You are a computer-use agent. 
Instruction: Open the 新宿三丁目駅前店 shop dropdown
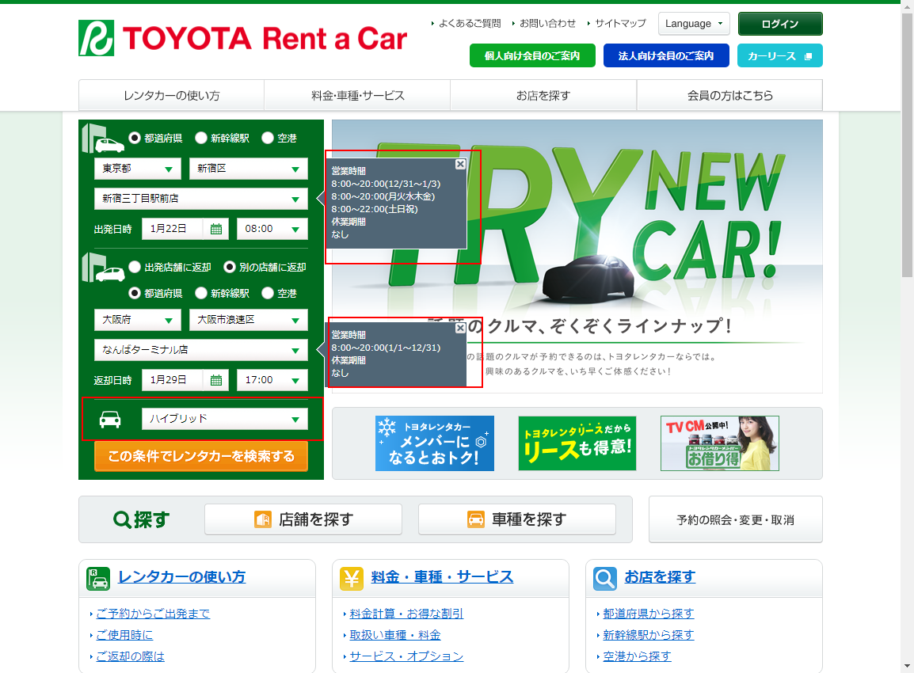pos(201,199)
